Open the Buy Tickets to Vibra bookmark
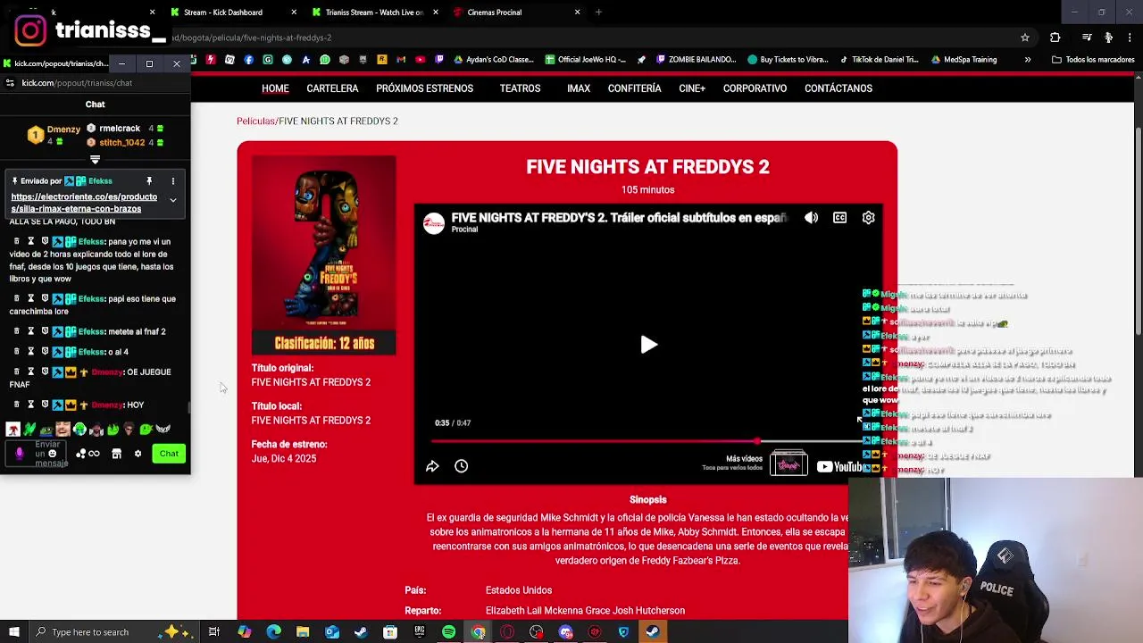The height and width of the screenshot is (643, 1143). (788, 60)
